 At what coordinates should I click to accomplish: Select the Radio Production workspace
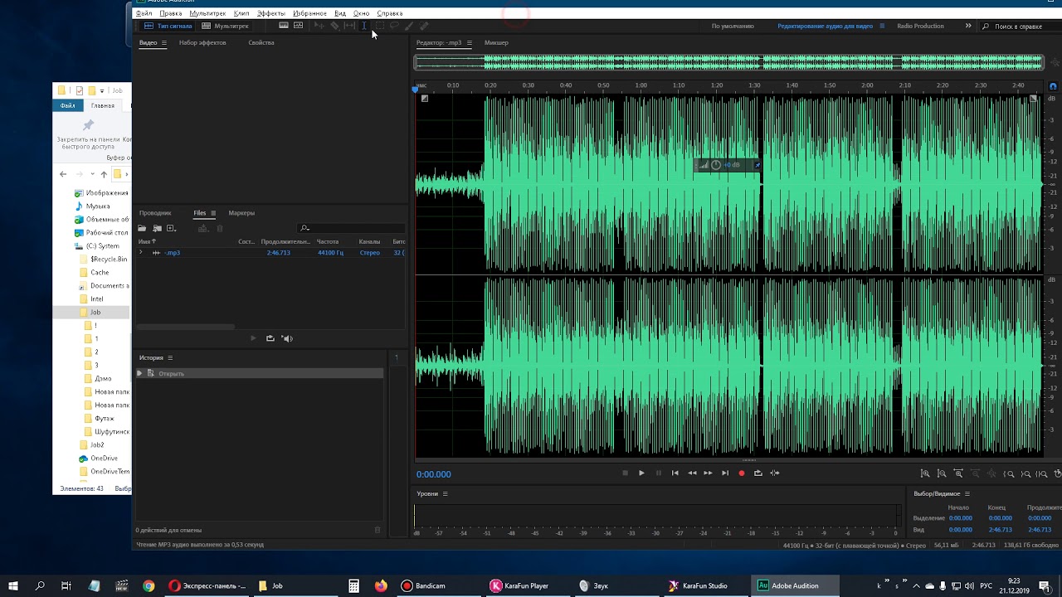[x=920, y=26]
